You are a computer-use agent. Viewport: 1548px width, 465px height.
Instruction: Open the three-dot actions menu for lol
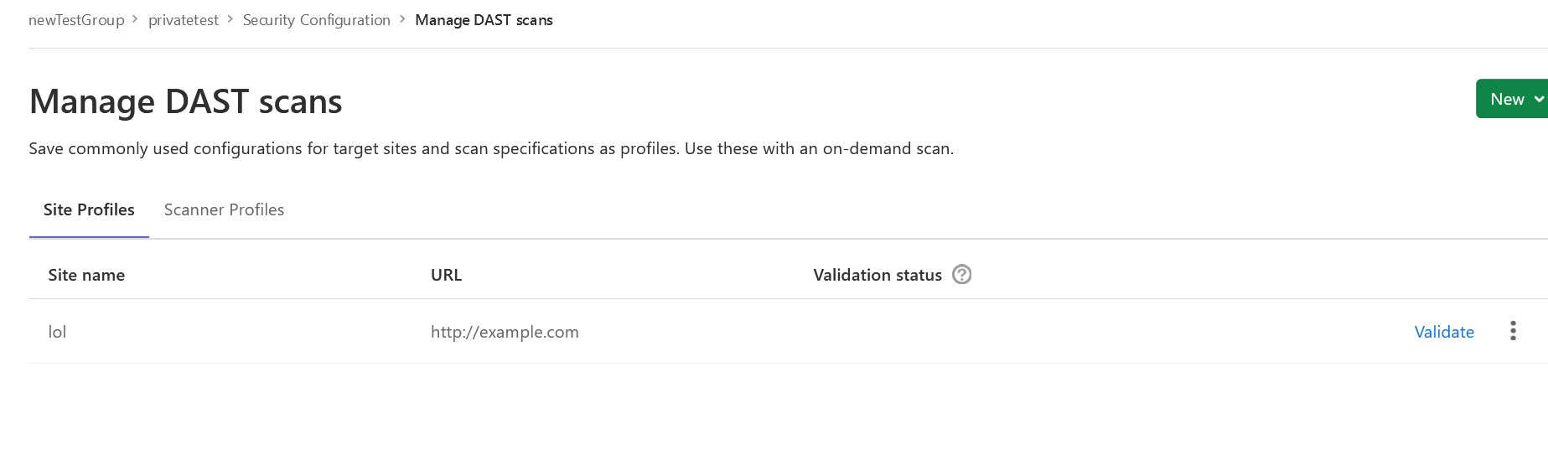1512,331
